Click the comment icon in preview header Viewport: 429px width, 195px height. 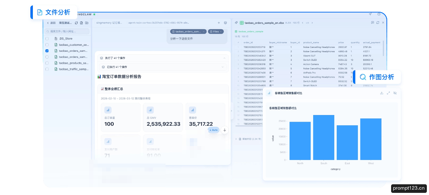[373, 22]
